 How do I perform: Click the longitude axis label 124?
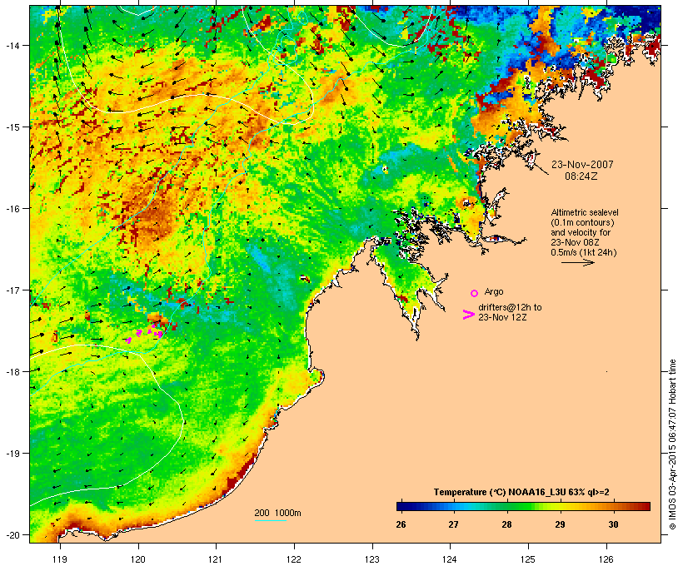450,559
